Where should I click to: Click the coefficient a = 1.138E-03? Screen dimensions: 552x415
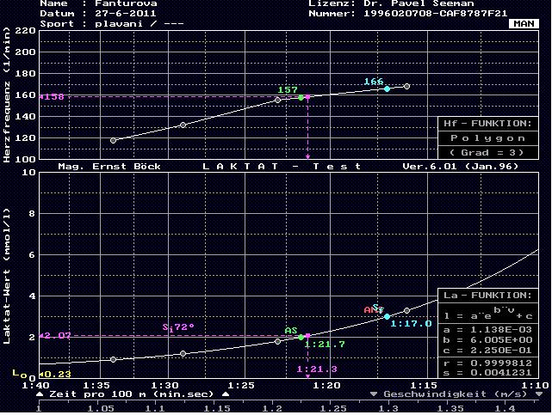point(488,330)
